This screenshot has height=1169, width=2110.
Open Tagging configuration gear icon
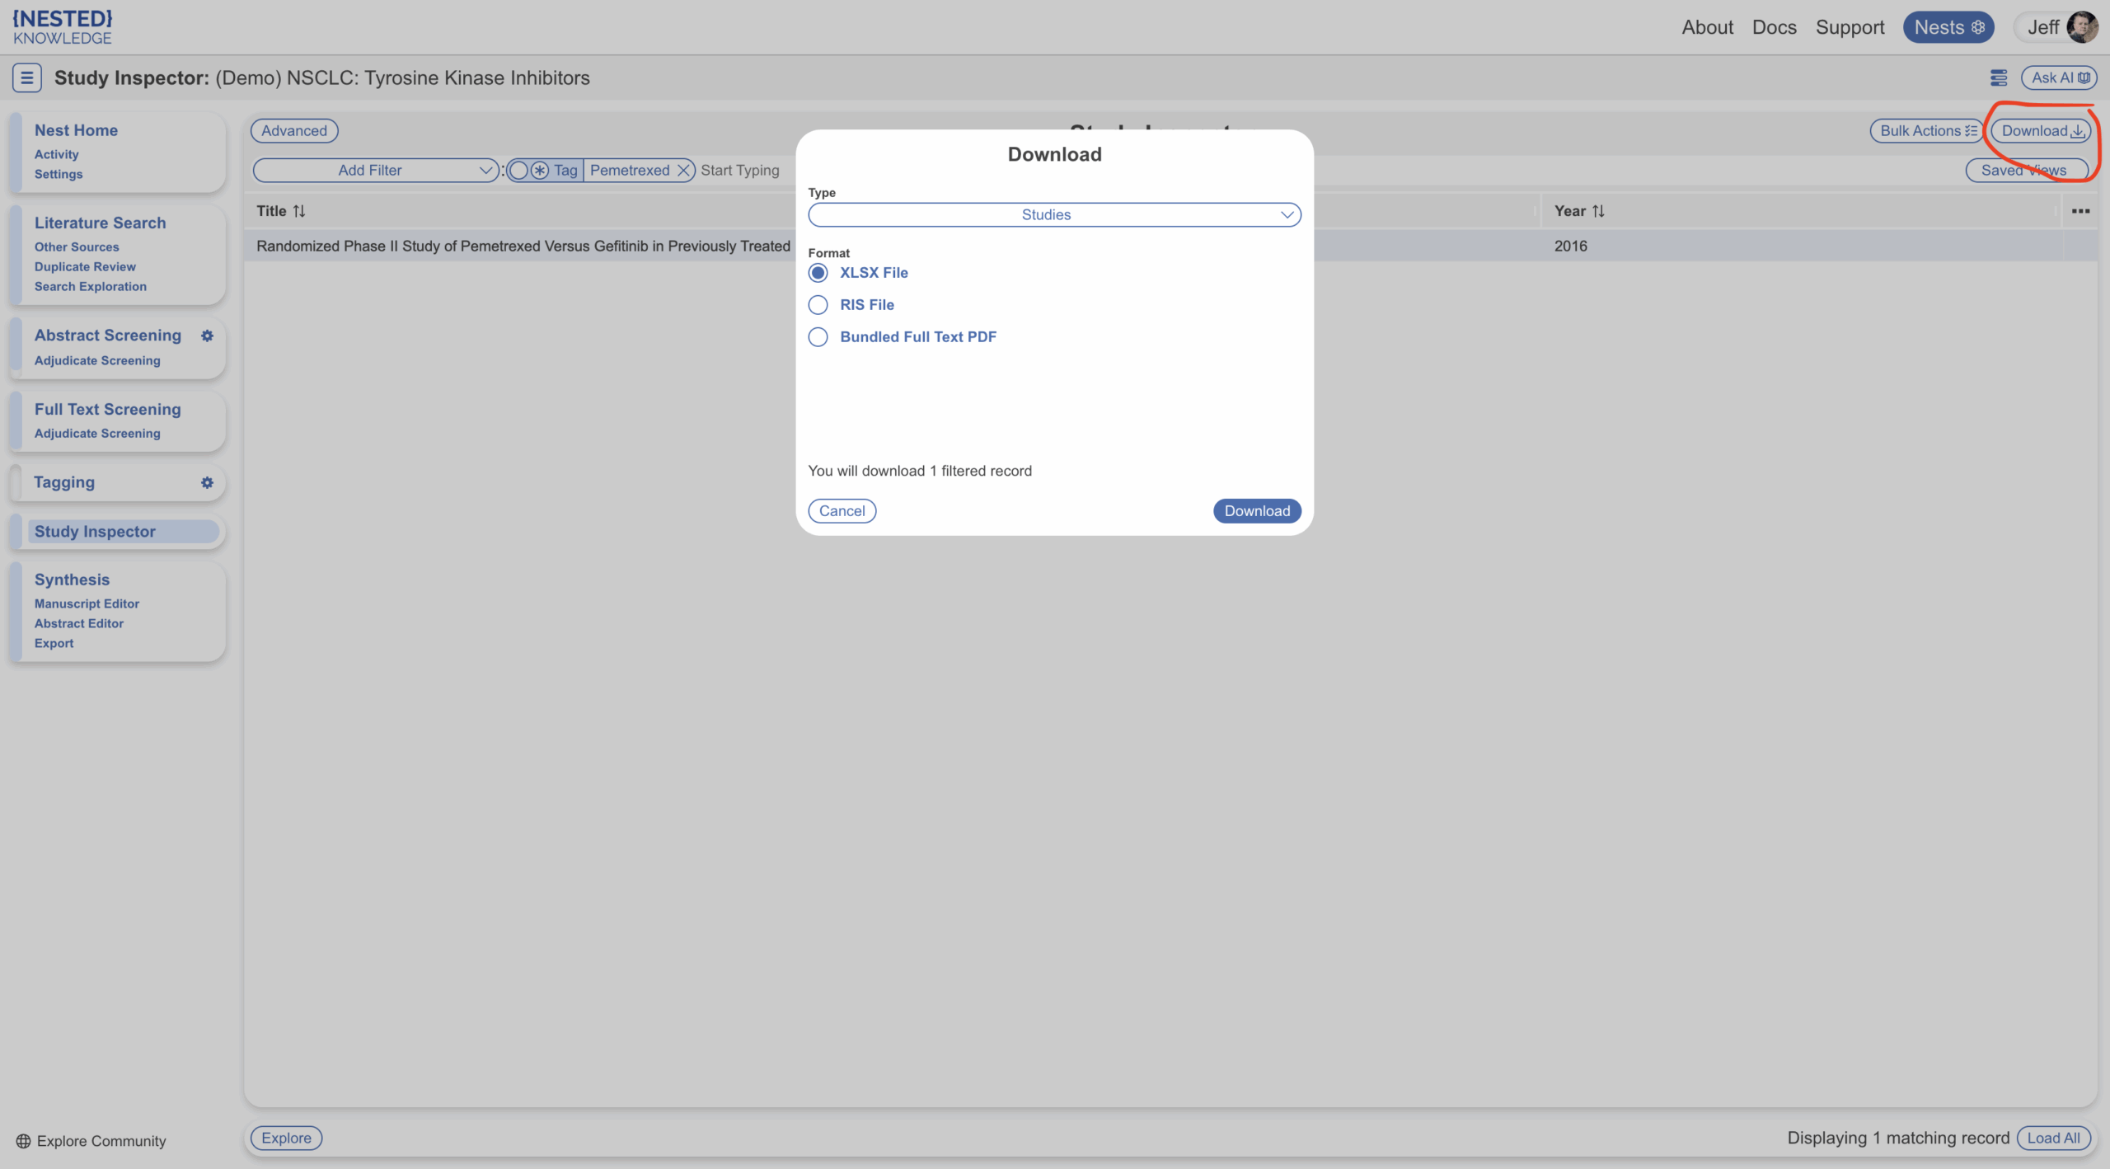click(207, 482)
